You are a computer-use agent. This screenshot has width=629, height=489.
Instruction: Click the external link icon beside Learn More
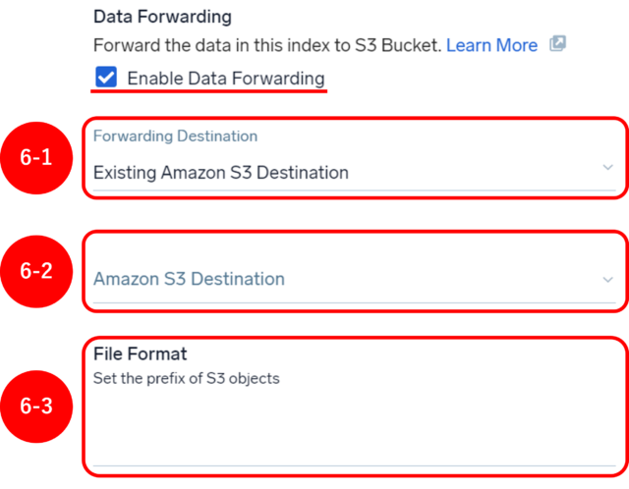(557, 43)
